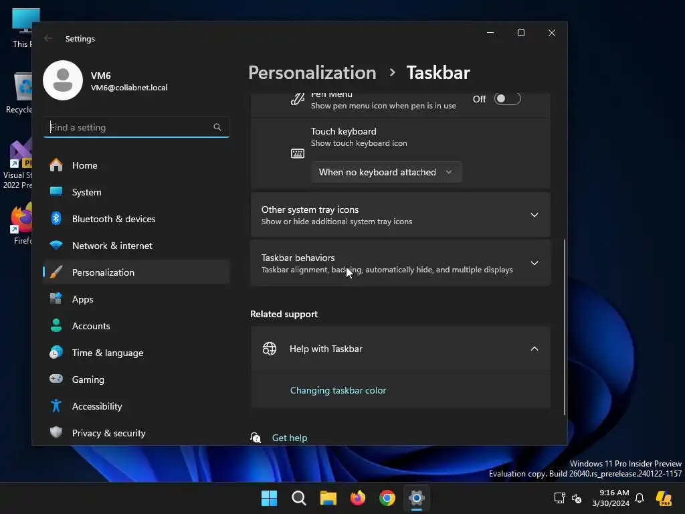Click the VM6@collabnet.local account email
The height and width of the screenshot is (514, 685).
129,88
